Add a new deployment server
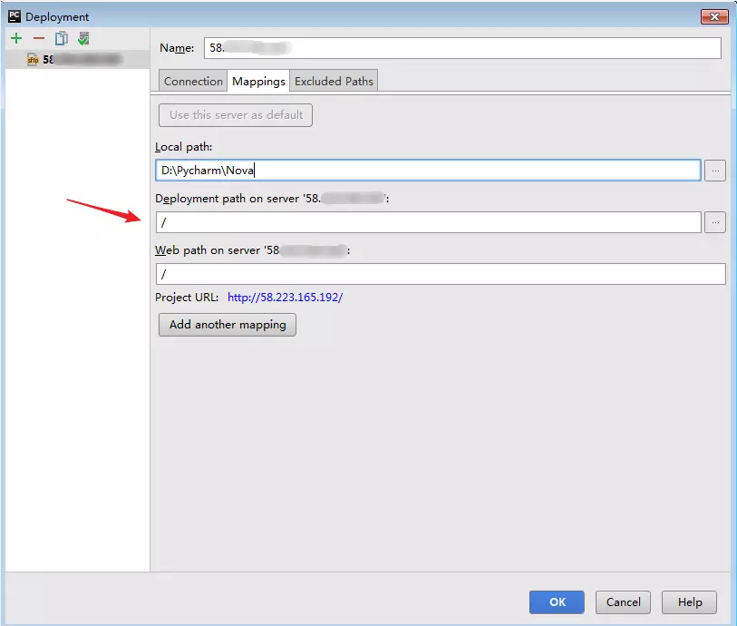This screenshot has height=626, width=737. (x=16, y=39)
